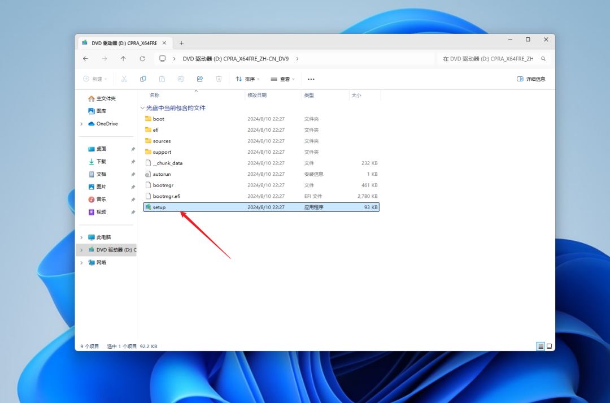
Task: Switch to large icons view in status bar
Action: 549,346
